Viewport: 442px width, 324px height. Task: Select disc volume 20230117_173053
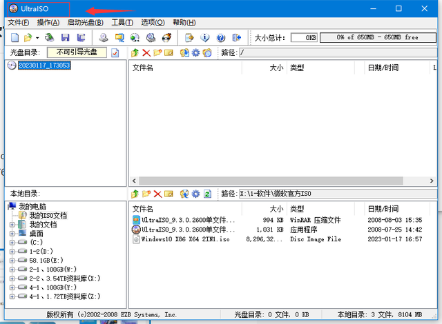[44, 65]
